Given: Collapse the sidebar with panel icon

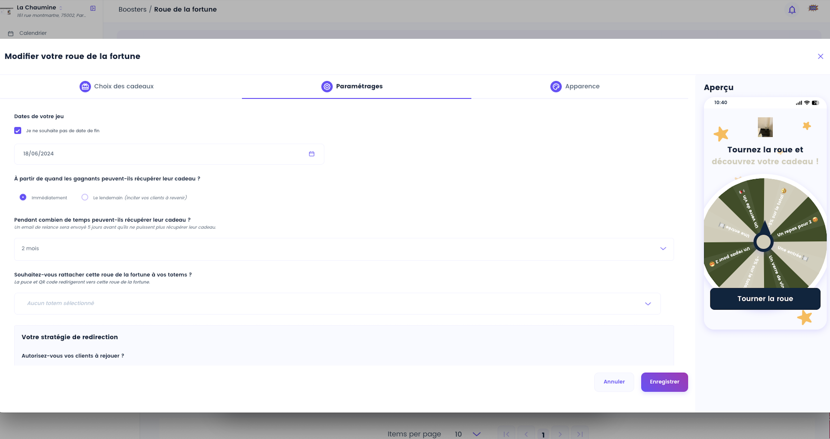Looking at the screenshot, I should [x=93, y=8].
